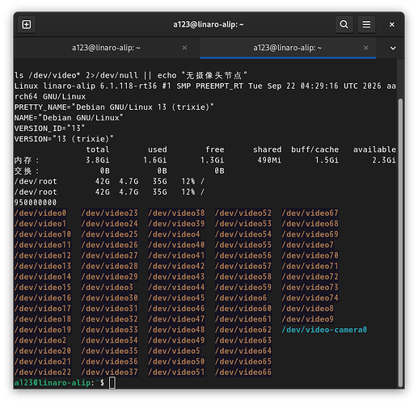The width and height of the screenshot is (418, 404).
Task: Click the buff/cache column header
Action: click(315, 149)
